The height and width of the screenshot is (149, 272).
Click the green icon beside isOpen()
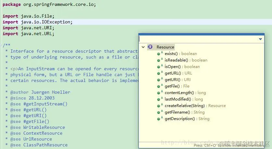pos(159,67)
